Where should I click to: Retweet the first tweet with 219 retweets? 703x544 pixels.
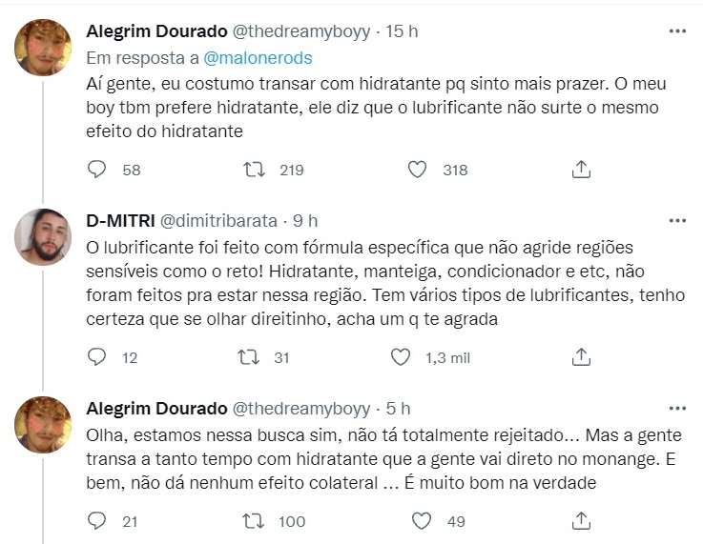[255, 170]
